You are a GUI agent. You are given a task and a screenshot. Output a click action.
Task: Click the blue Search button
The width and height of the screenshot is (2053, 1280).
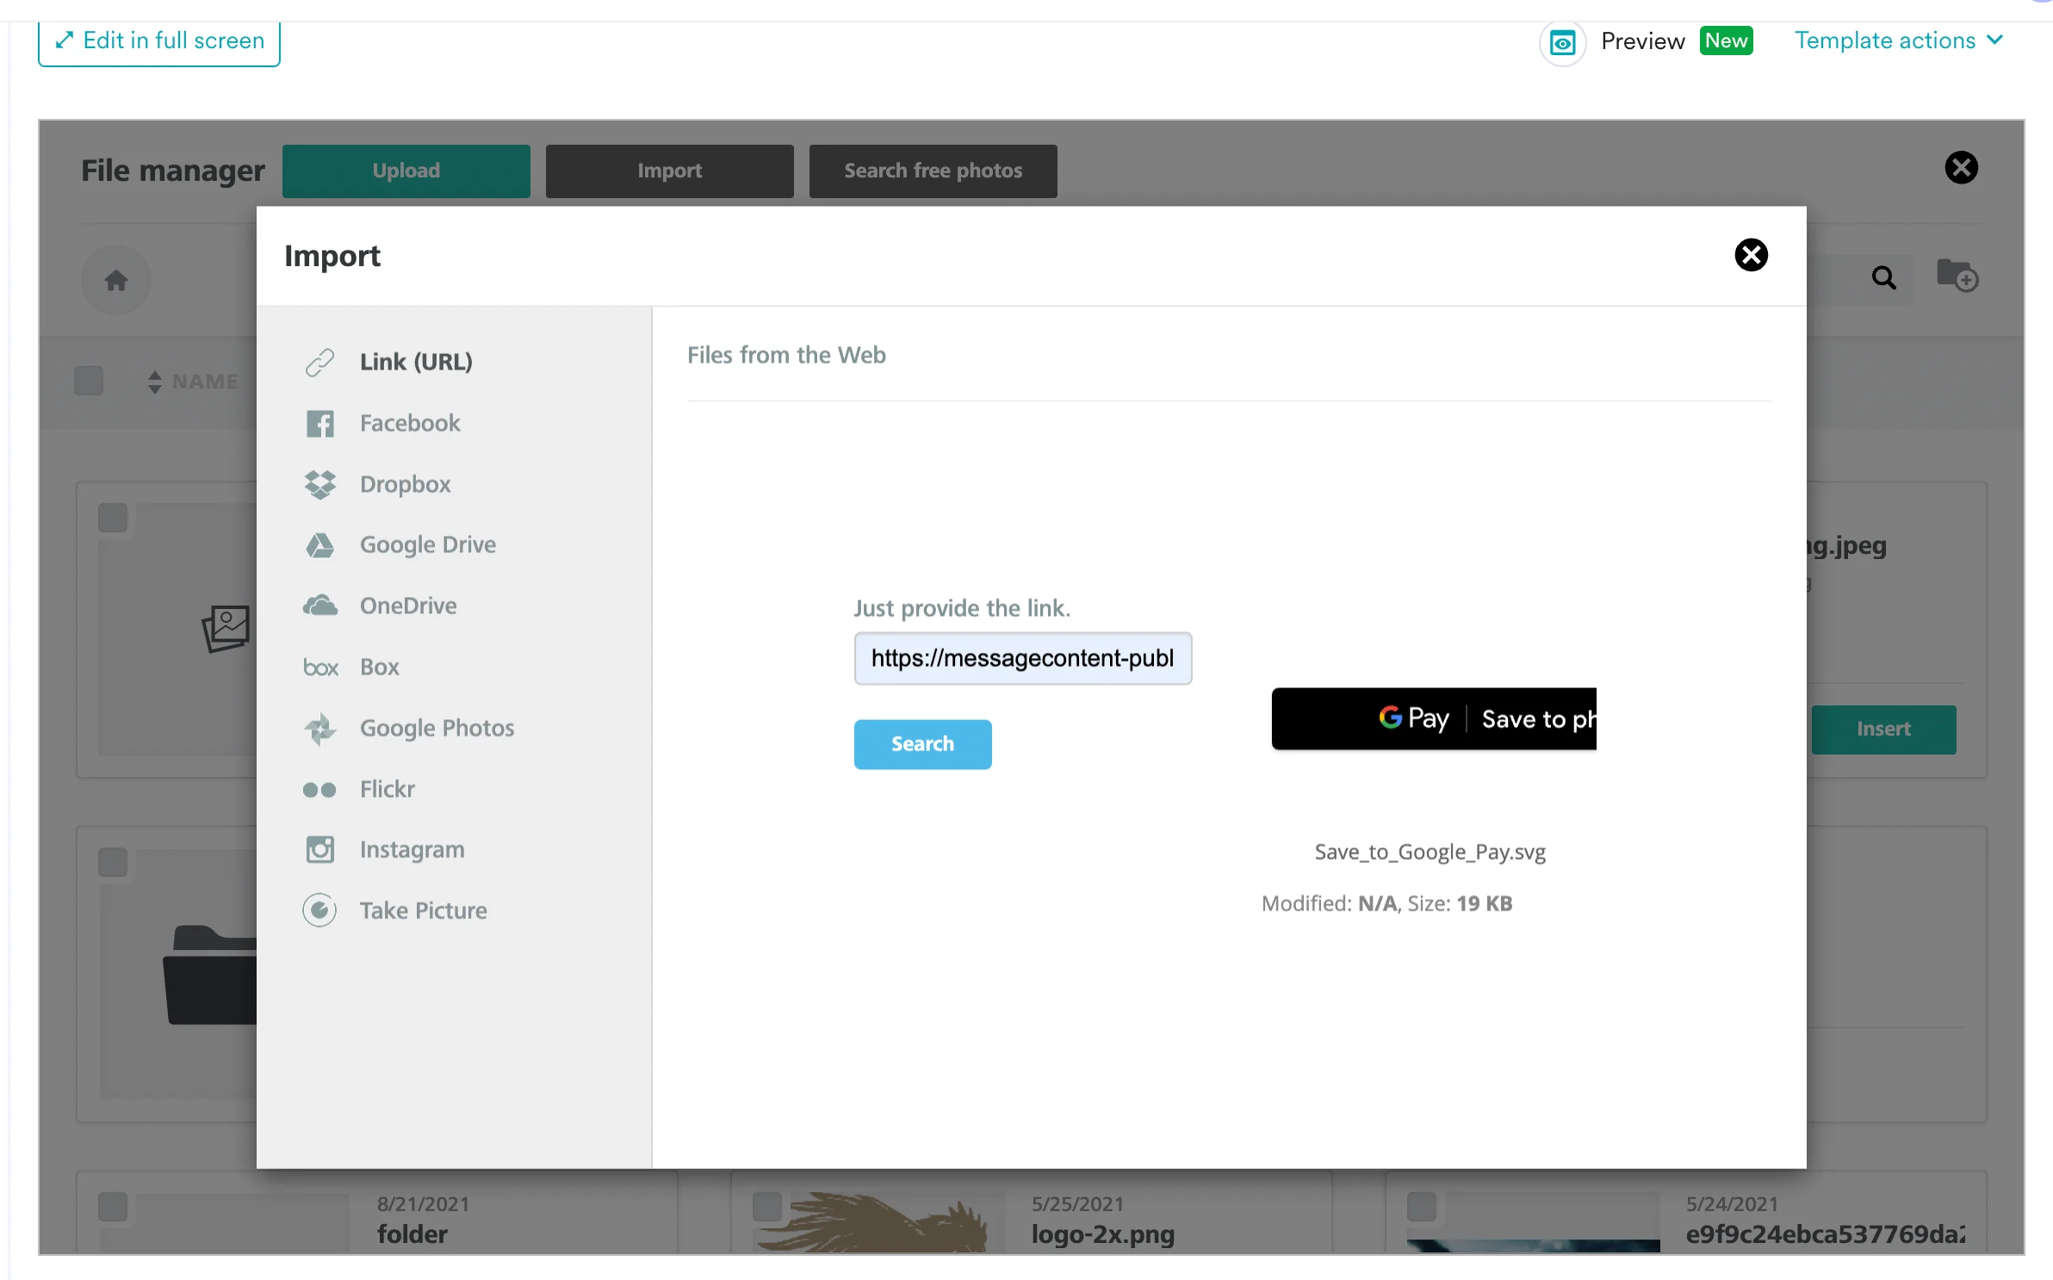coord(922,744)
